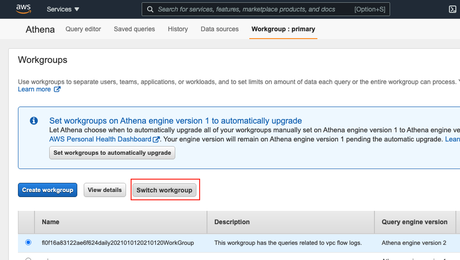This screenshot has height=260, width=460.
Task: Click the banner heading about automatic upgrade
Action: 175,121
